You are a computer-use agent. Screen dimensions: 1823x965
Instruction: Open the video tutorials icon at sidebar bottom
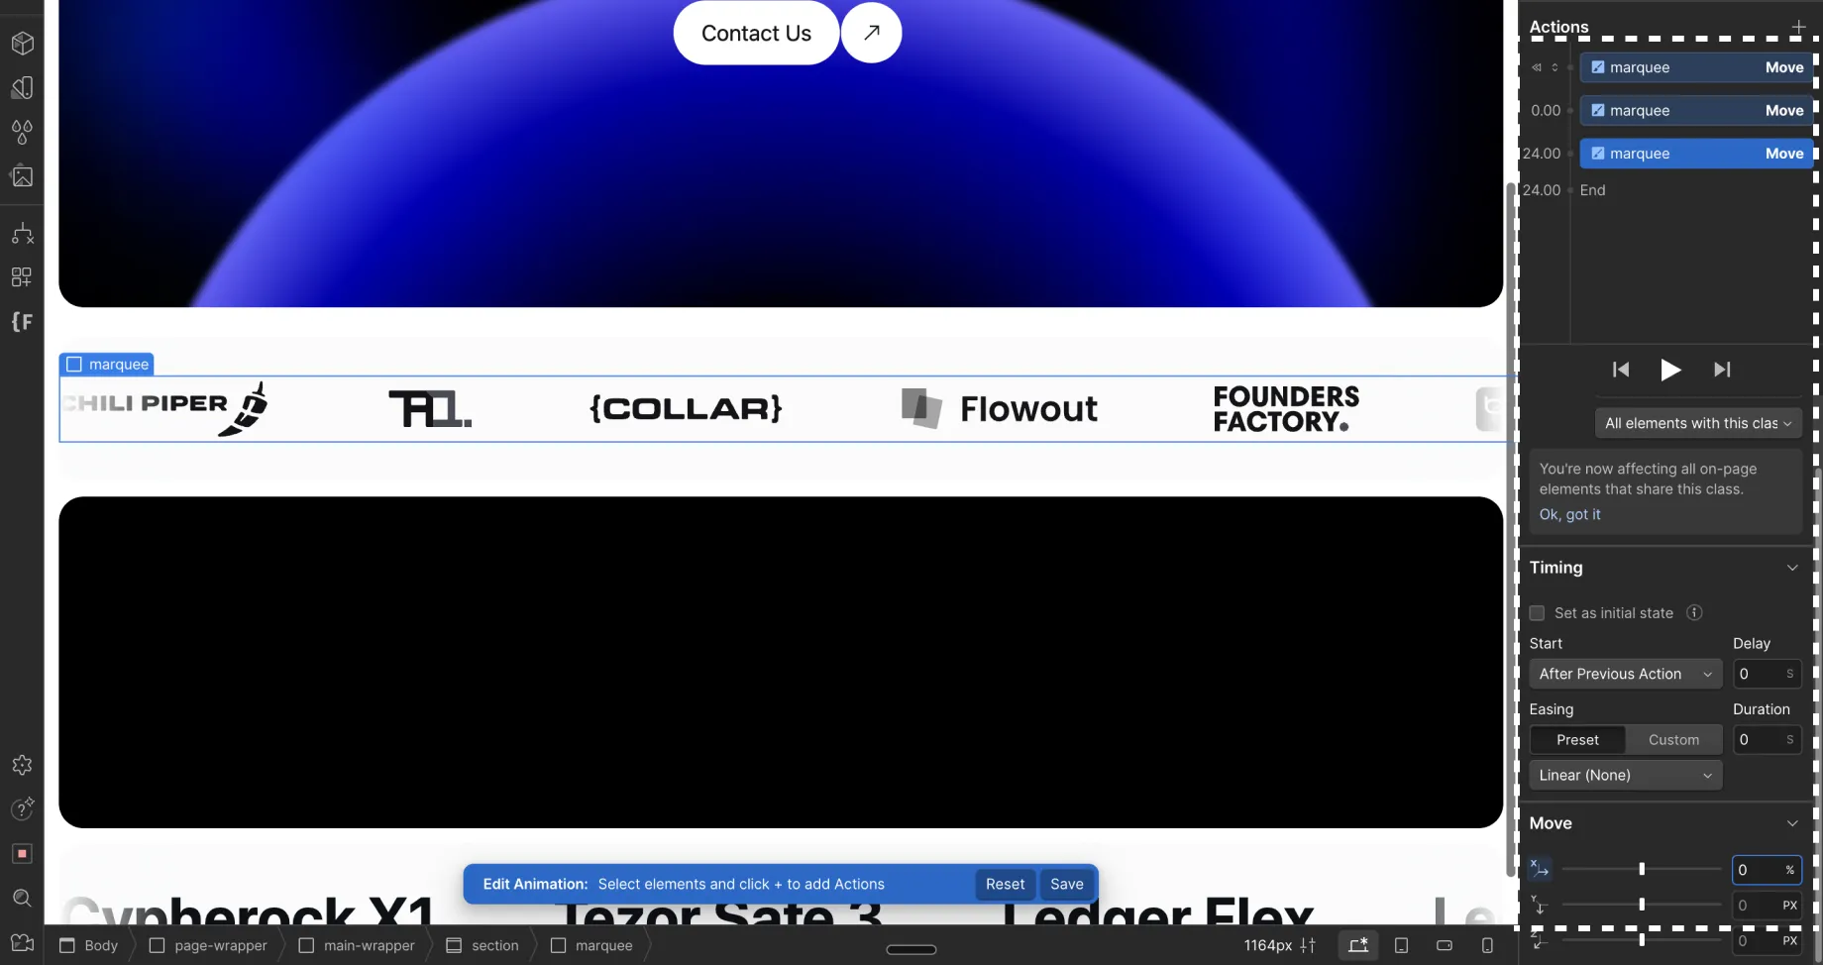[22, 942]
